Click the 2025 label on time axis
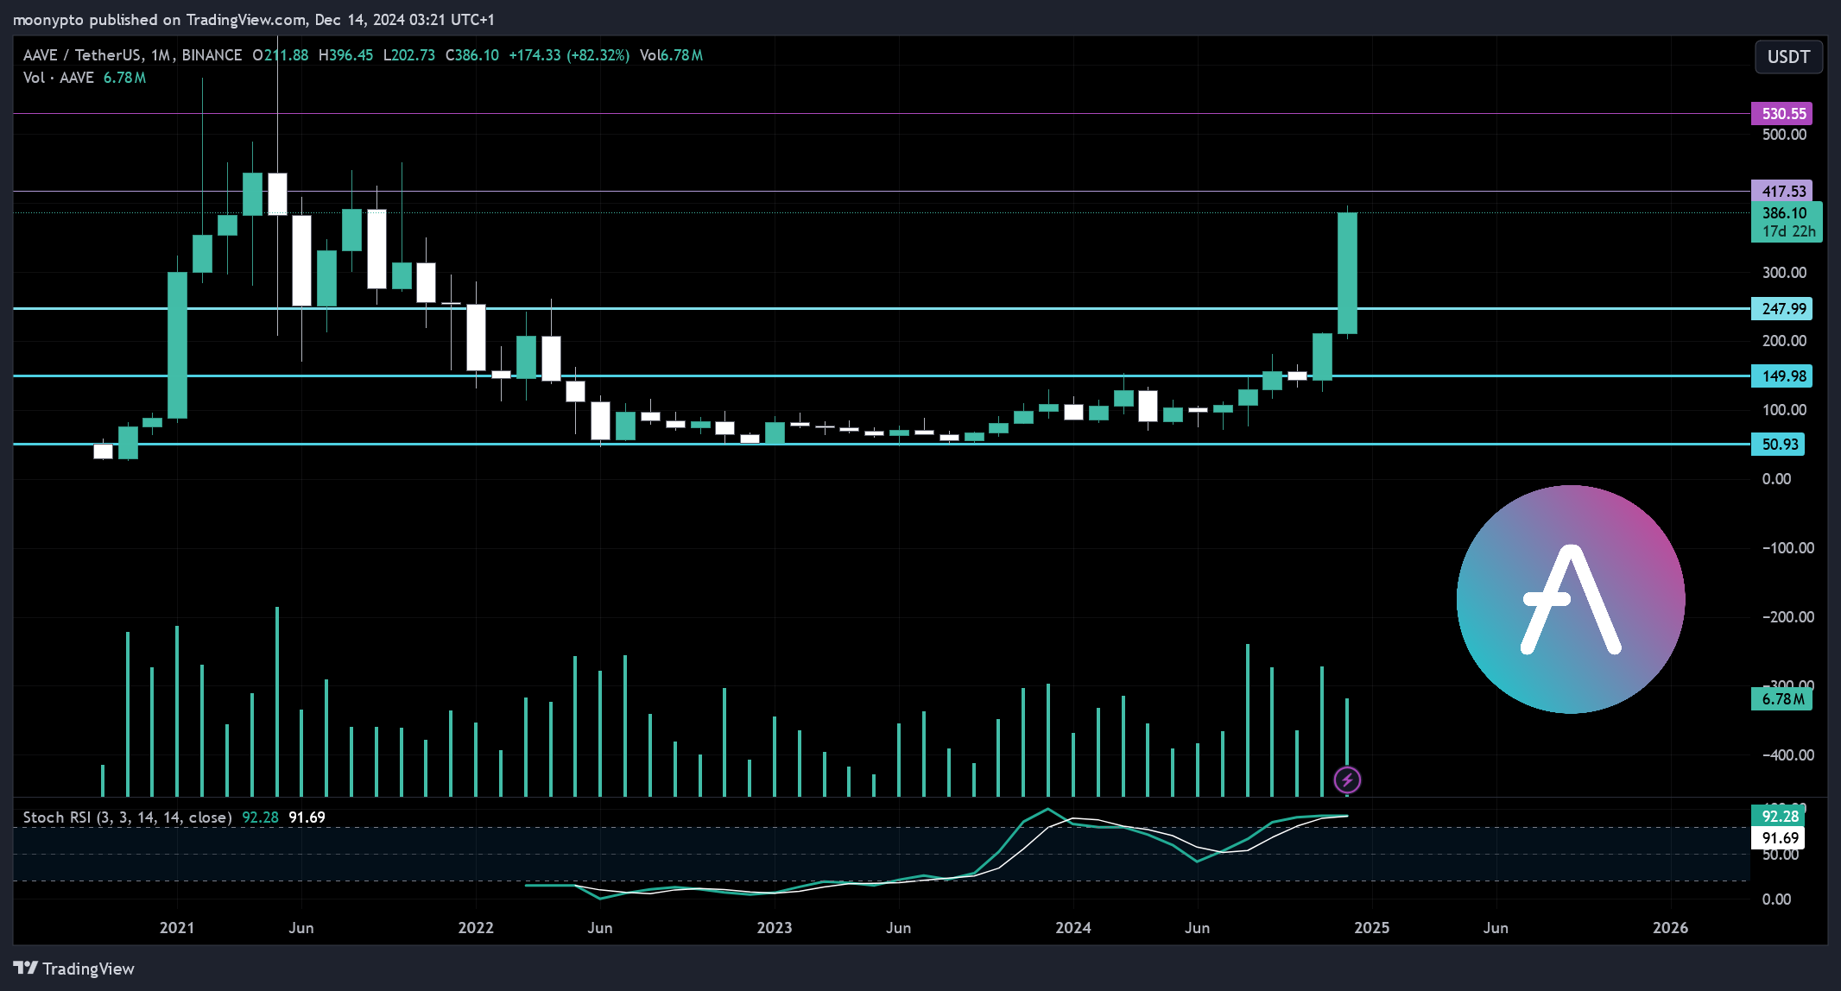 click(x=1372, y=927)
